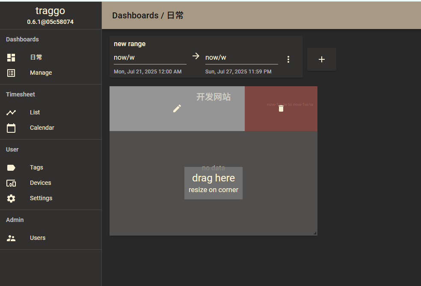Click the new range name field

pyautogui.click(x=130, y=44)
